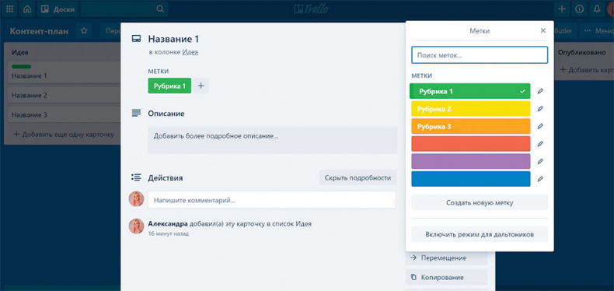The image size is (614, 291).
Task: Go to home via house icon
Action: coord(27,9)
